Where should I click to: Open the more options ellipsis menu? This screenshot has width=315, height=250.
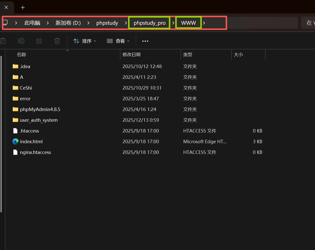pyautogui.click(x=145, y=41)
